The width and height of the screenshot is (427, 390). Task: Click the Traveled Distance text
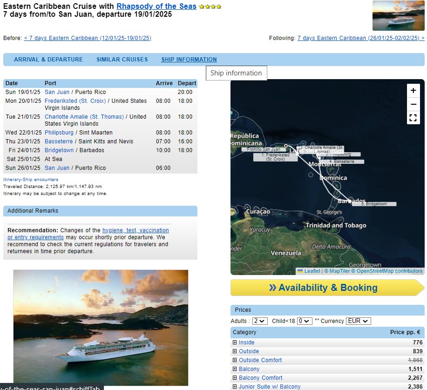(53, 187)
